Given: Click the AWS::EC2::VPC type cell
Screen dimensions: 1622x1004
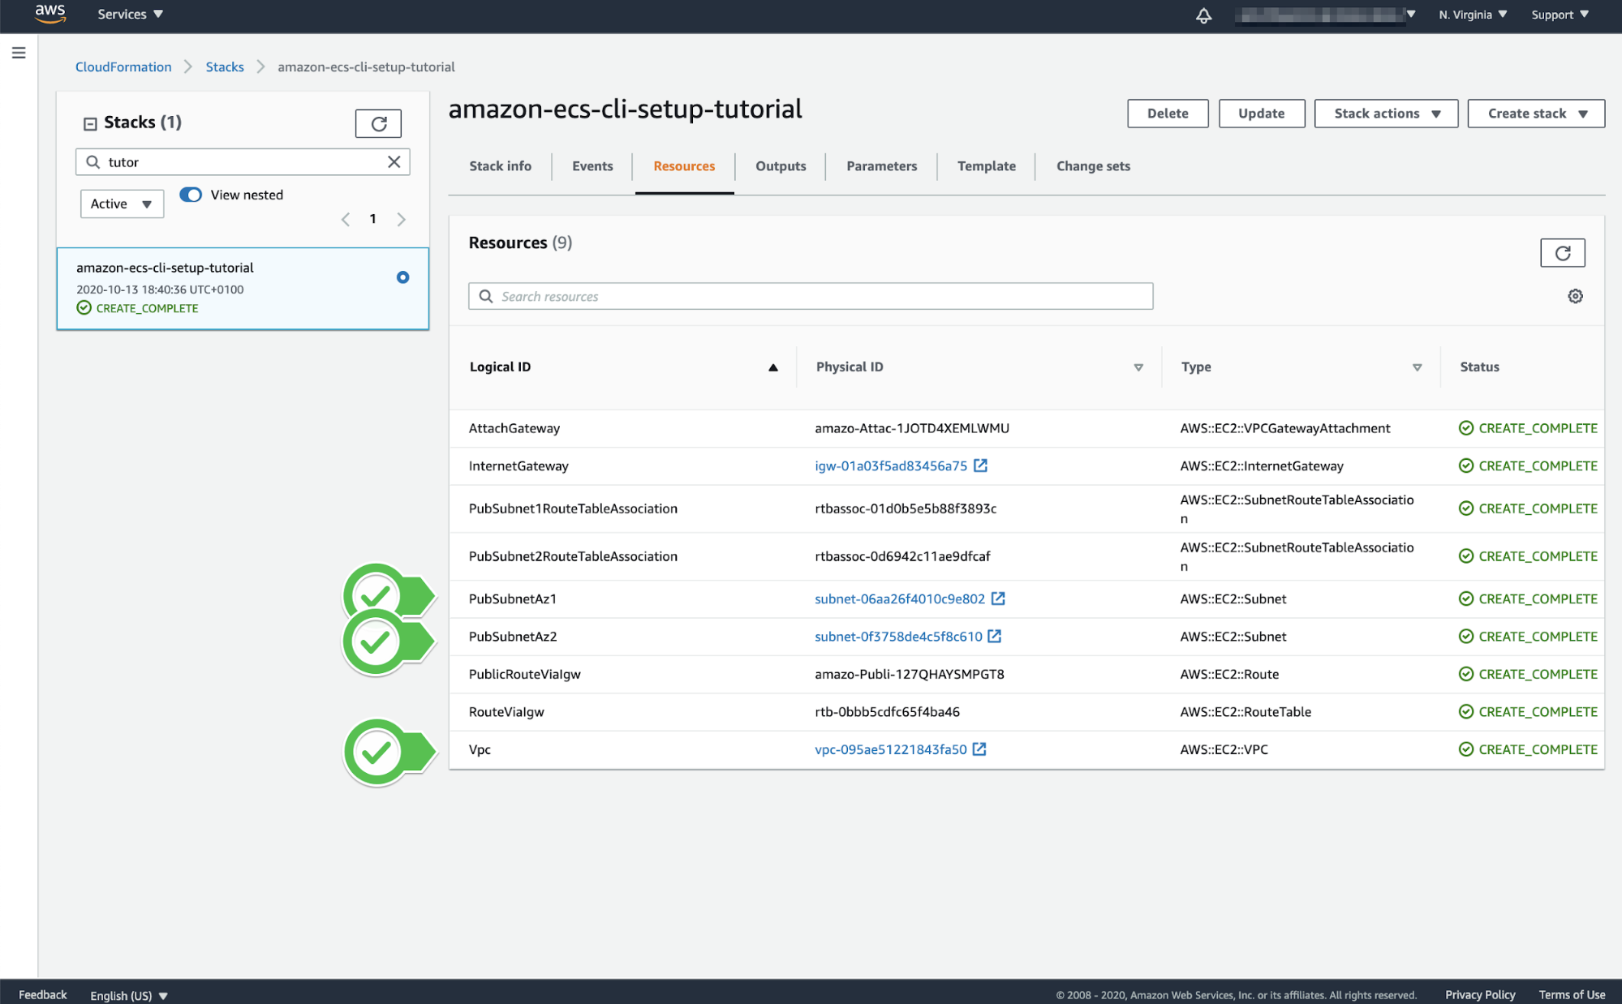Looking at the screenshot, I should (1224, 749).
